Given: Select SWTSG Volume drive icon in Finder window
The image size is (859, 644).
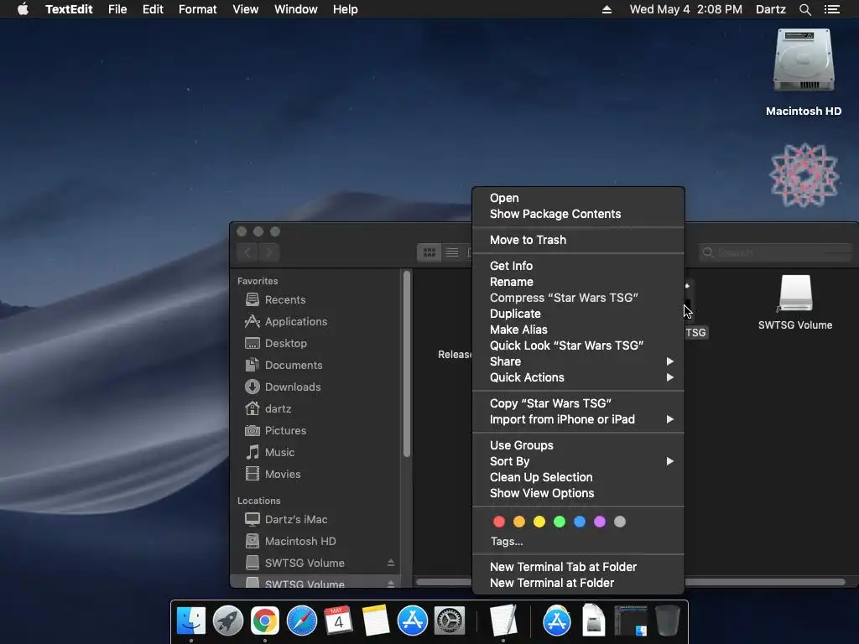Looking at the screenshot, I should tap(795, 293).
